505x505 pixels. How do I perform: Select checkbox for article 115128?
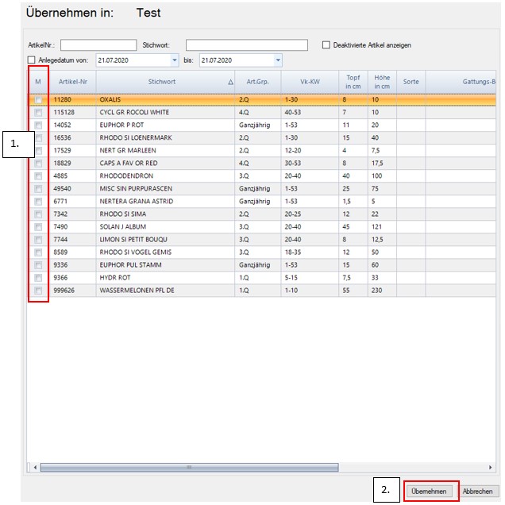[x=38, y=113]
